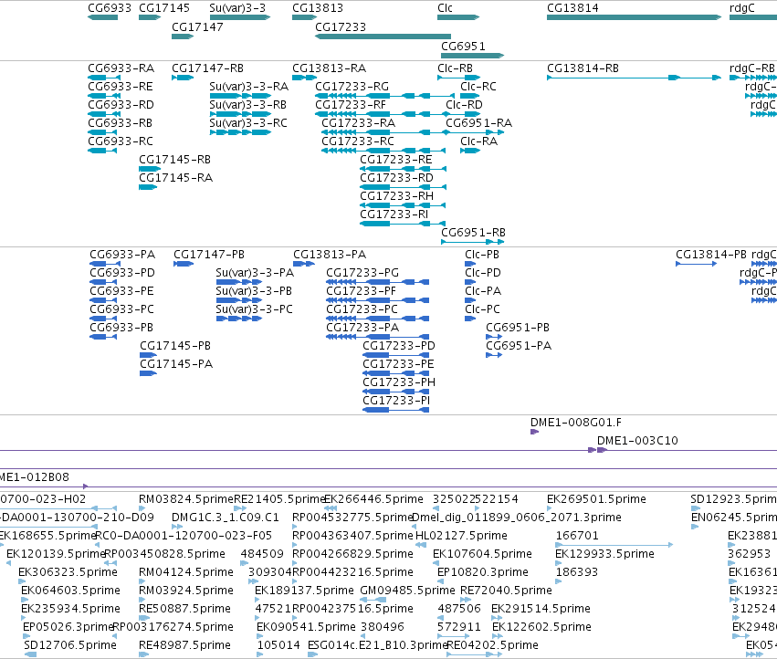Click EST EK291514.5prime
Viewport: 777px width, 659px height.
(541, 609)
